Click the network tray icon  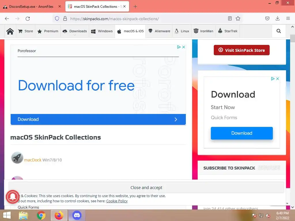(x=261, y=216)
